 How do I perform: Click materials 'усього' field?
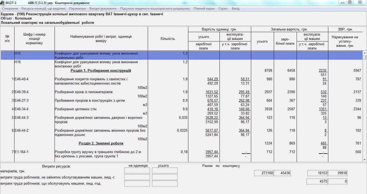(x=165, y=170)
